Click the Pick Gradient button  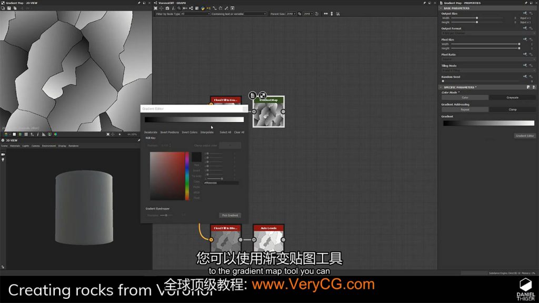230,215
